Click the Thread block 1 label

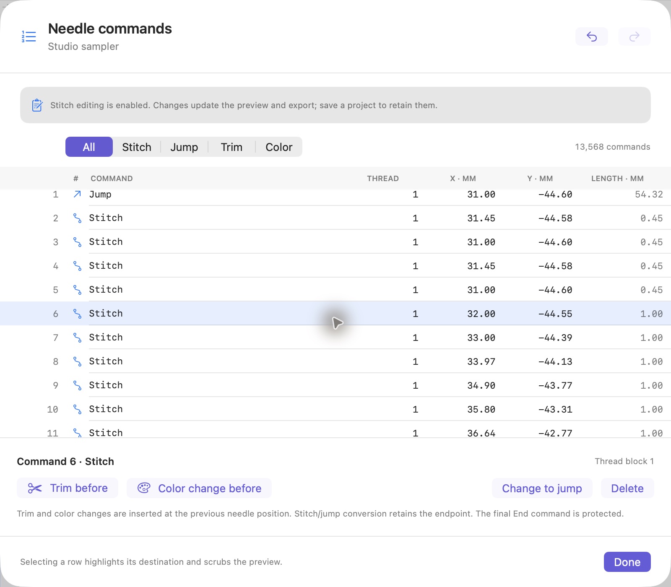coord(624,461)
